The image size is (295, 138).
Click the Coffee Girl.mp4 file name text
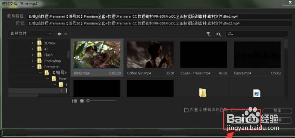pos(139,73)
